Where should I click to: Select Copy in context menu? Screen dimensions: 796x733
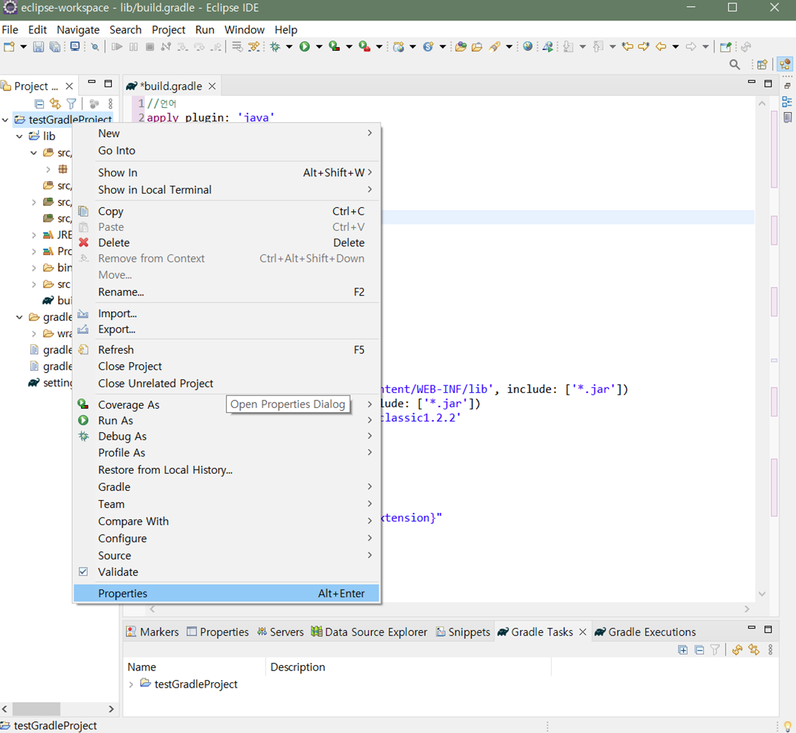[x=226, y=211]
